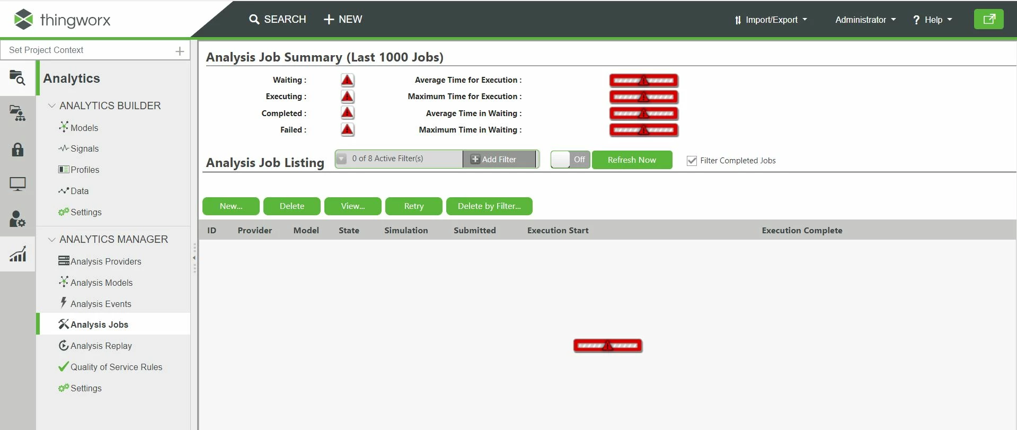This screenshot has height=430, width=1017.
Task: Click the Refresh Now button
Action: pyautogui.click(x=632, y=160)
